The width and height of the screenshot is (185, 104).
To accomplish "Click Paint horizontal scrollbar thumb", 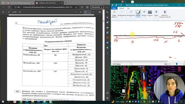I will tap(140, 61).
